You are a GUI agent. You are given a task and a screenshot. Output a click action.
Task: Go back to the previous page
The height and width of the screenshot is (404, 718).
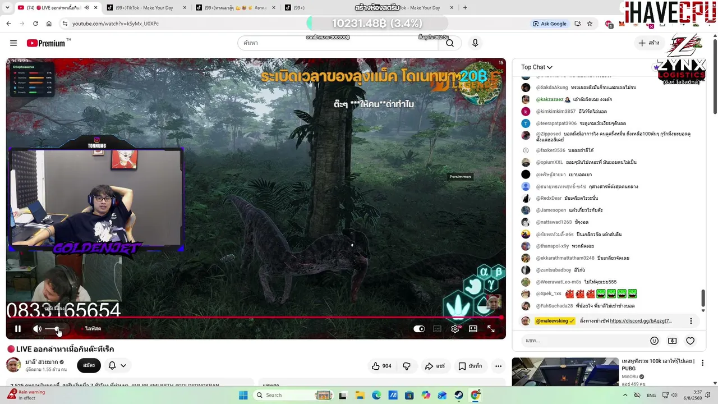pyautogui.click(x=8, y=24)
